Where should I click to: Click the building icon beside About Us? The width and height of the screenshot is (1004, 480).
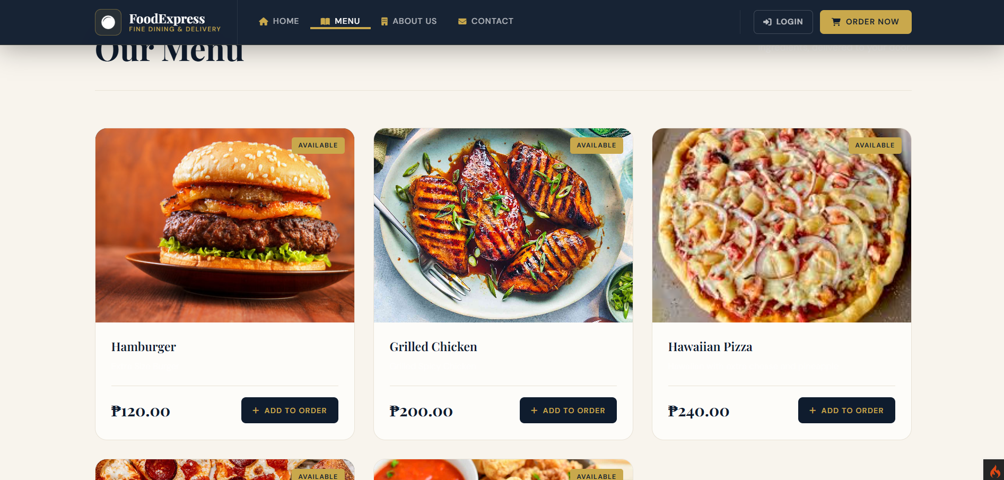[385, 21]
